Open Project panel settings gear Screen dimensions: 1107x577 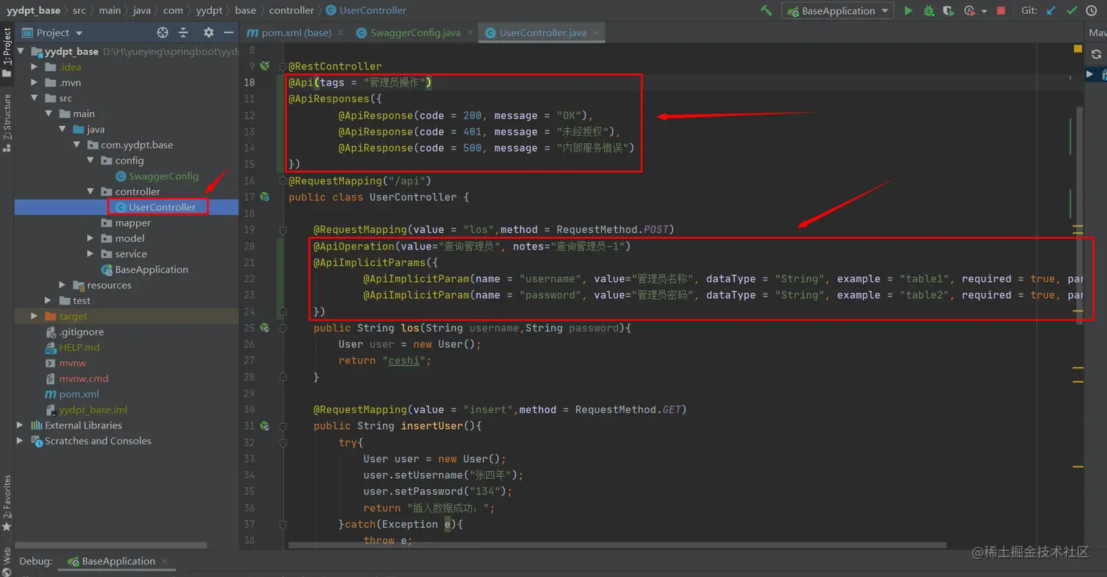[209, 32]
